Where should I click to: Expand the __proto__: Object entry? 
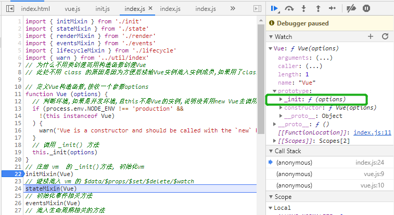pos(281,116)
